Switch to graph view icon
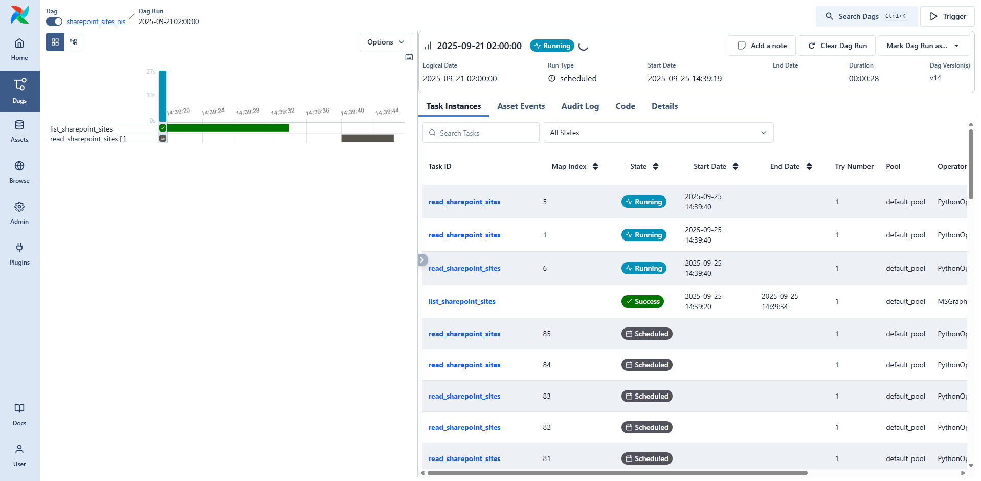Image resolution: width=981 pixels, height=481 pixels. (73, 42)
